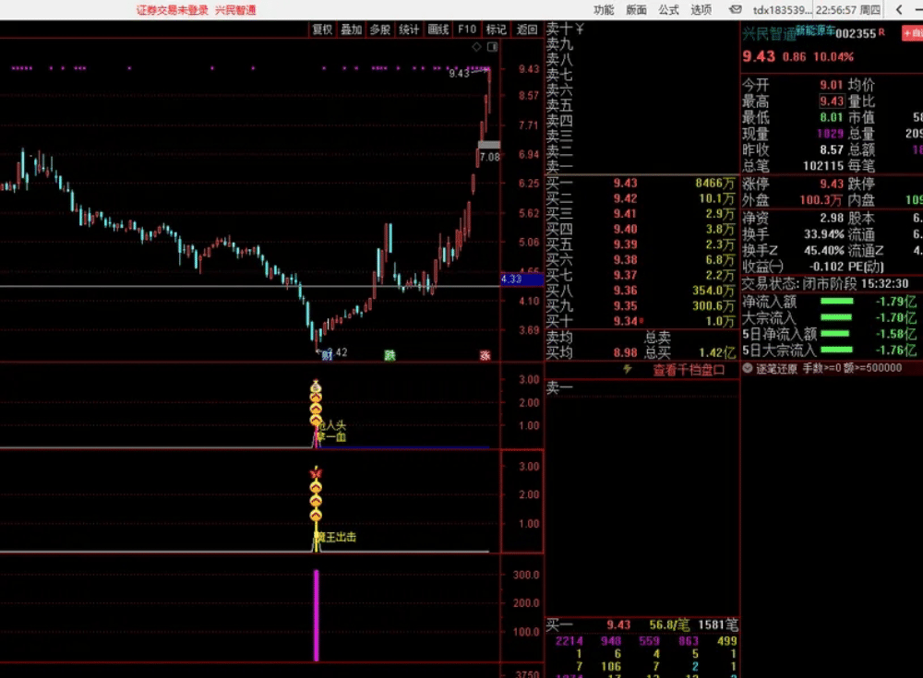923x678 pixels.
Task: Click the green 跌 marker below the chart
Action: [390, 355]
